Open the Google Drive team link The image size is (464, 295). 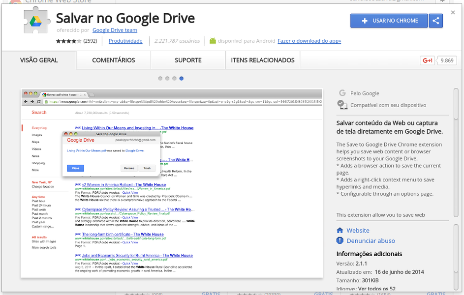tap(115, 30)
